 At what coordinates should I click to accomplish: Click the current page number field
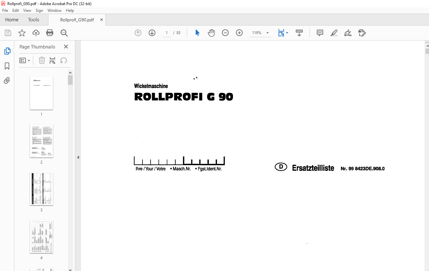[x=166, y=33]
